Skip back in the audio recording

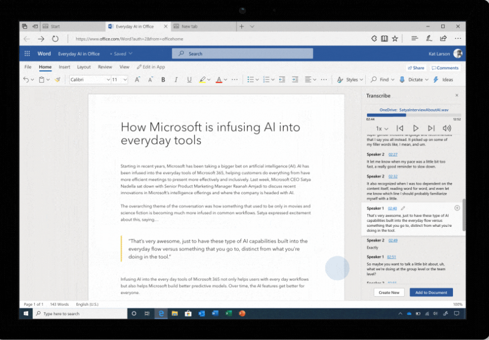point(400,128)
